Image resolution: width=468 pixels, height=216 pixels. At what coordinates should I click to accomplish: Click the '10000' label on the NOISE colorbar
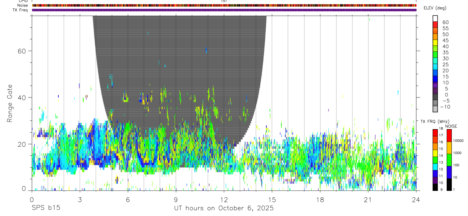tap(458, 141)
